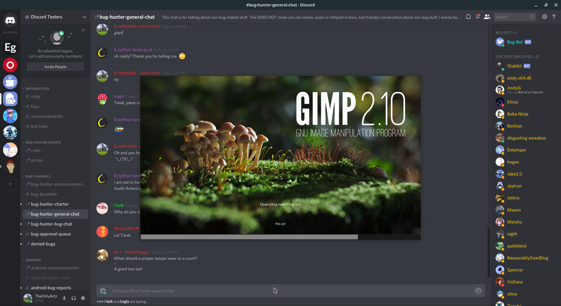Open the bug-hunter-charter channel
The height and width of the screenshot is (306, 561).
coord(56,204)
